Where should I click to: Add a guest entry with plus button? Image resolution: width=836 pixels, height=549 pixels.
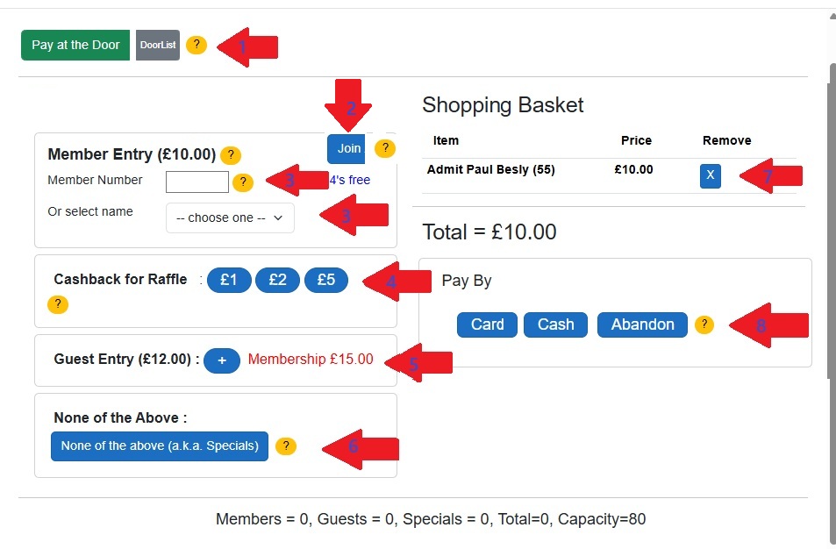point(222,360)
